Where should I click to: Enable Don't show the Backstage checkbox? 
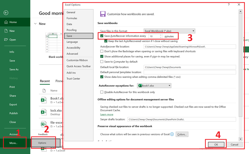point(102,51)
